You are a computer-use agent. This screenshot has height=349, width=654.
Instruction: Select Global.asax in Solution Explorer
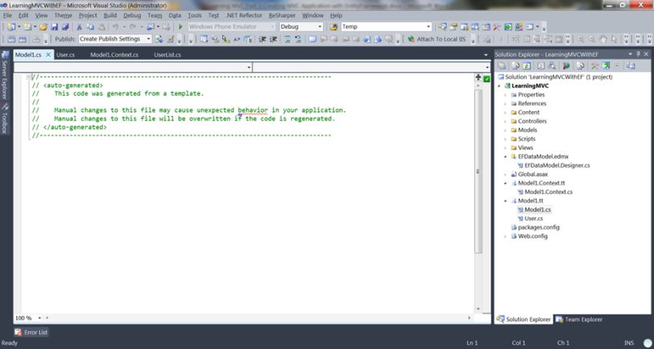pos(533,174)
